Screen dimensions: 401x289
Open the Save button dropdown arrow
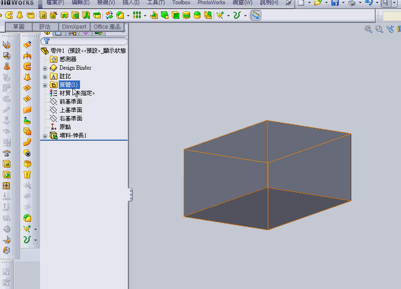[343, 3]
